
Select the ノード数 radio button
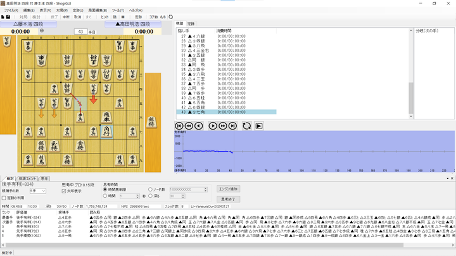click(x=150, y=189)
